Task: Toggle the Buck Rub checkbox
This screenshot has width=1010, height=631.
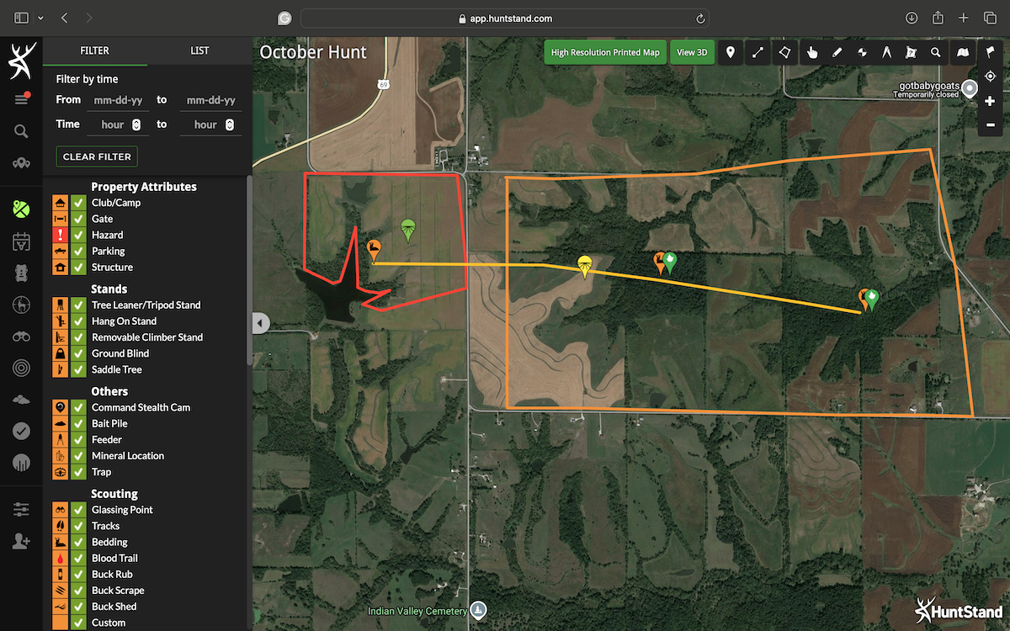Action: [79, 574]
